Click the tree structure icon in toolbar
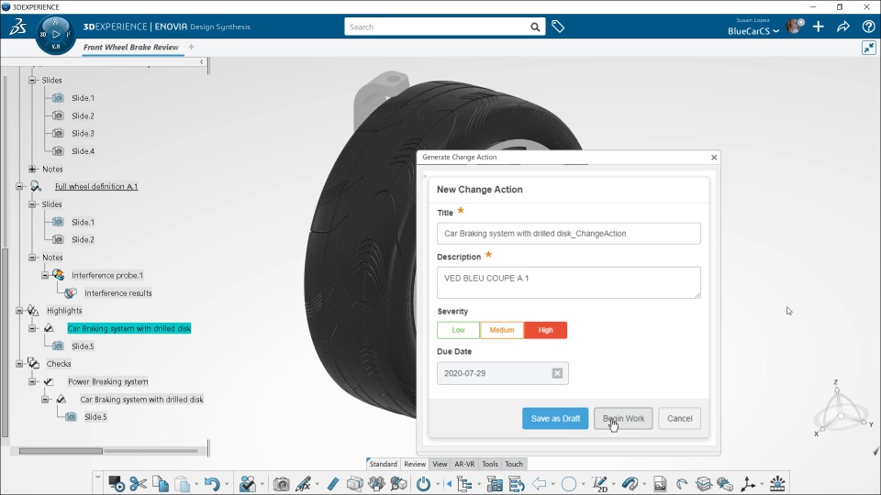Screen dimensions: 881x495 point(464,484)
